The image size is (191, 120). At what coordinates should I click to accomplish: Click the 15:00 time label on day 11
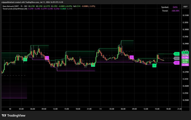pyautogui.click(x=157, y=109)
